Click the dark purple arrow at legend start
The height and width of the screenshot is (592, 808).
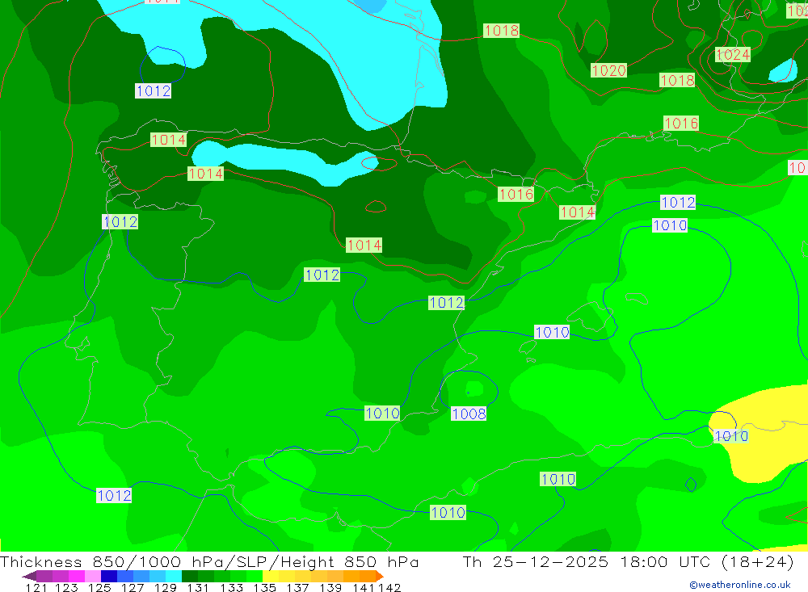(29, 576)
